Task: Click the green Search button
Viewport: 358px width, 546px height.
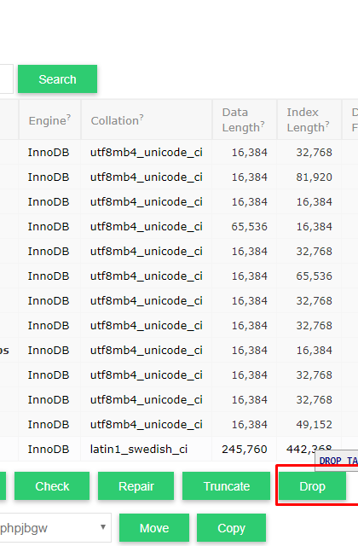Action: 57,79
